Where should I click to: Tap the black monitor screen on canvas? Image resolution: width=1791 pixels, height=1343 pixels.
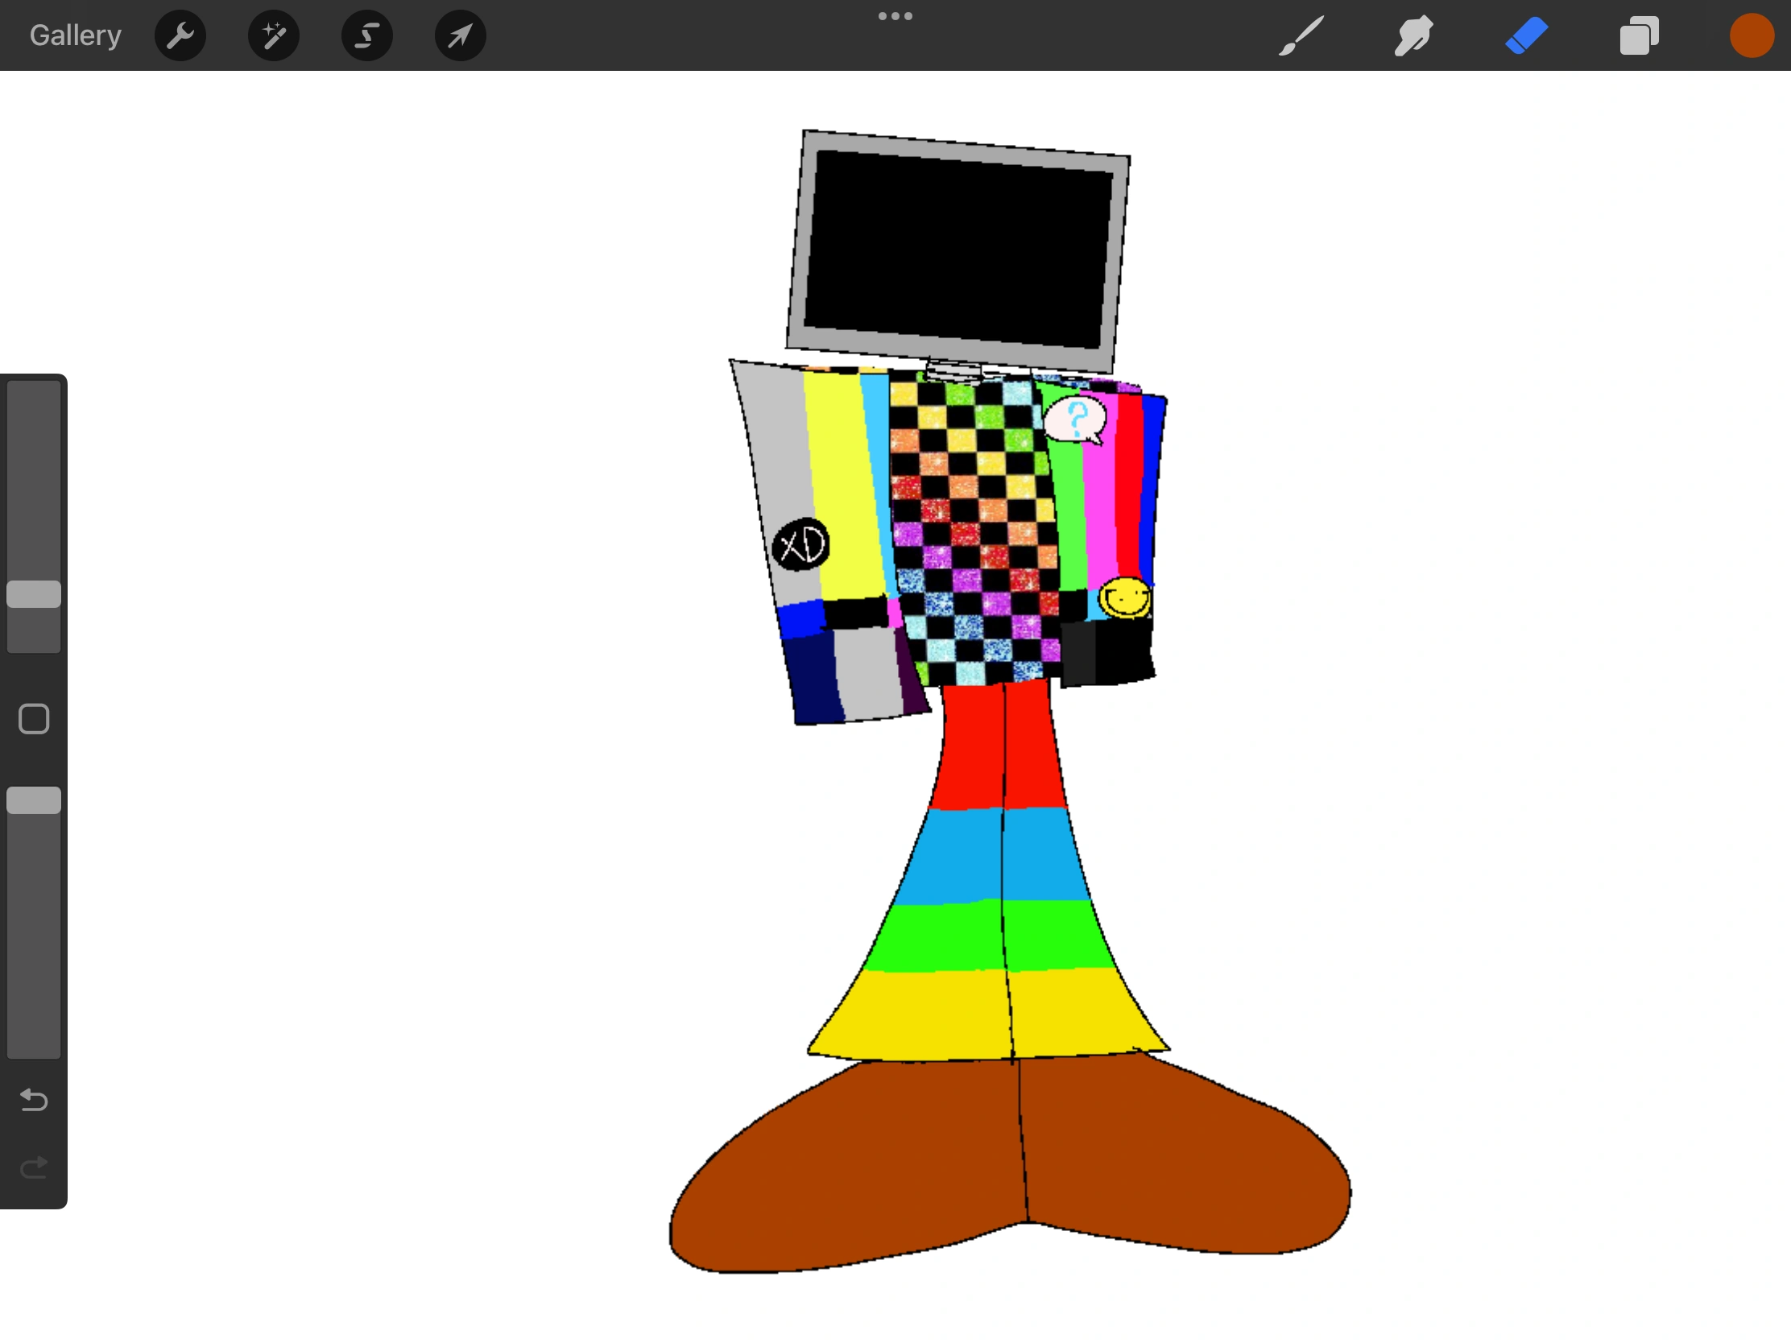tap(962, 250)
